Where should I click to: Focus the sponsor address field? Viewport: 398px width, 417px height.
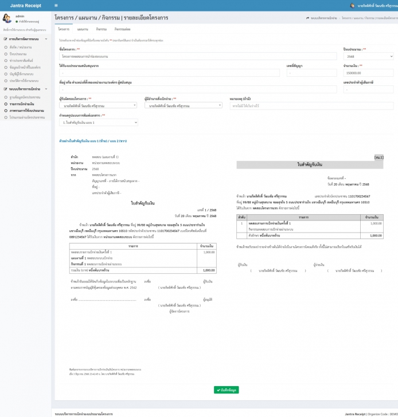[x=198, y=89]
